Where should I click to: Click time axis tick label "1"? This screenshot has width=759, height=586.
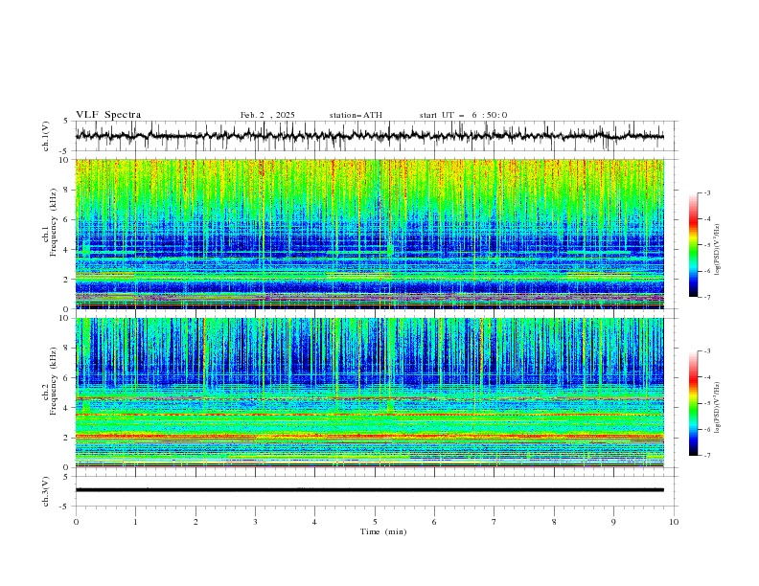[135, 522]
